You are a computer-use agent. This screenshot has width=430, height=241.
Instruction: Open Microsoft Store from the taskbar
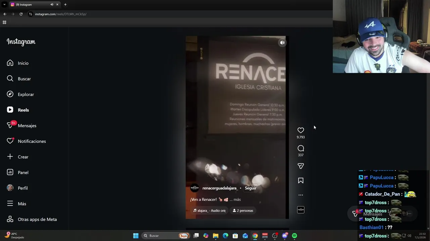tap(235, 236)
